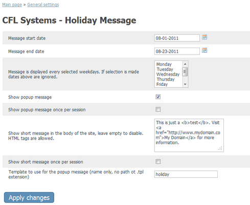
Task: Select Friday in the weekdays list
Action: point(162,84)
